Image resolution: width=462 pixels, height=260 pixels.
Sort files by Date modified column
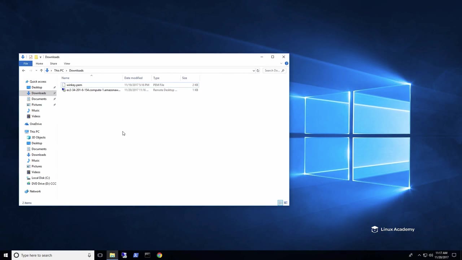pyautogui.click(x=133, y=78)
